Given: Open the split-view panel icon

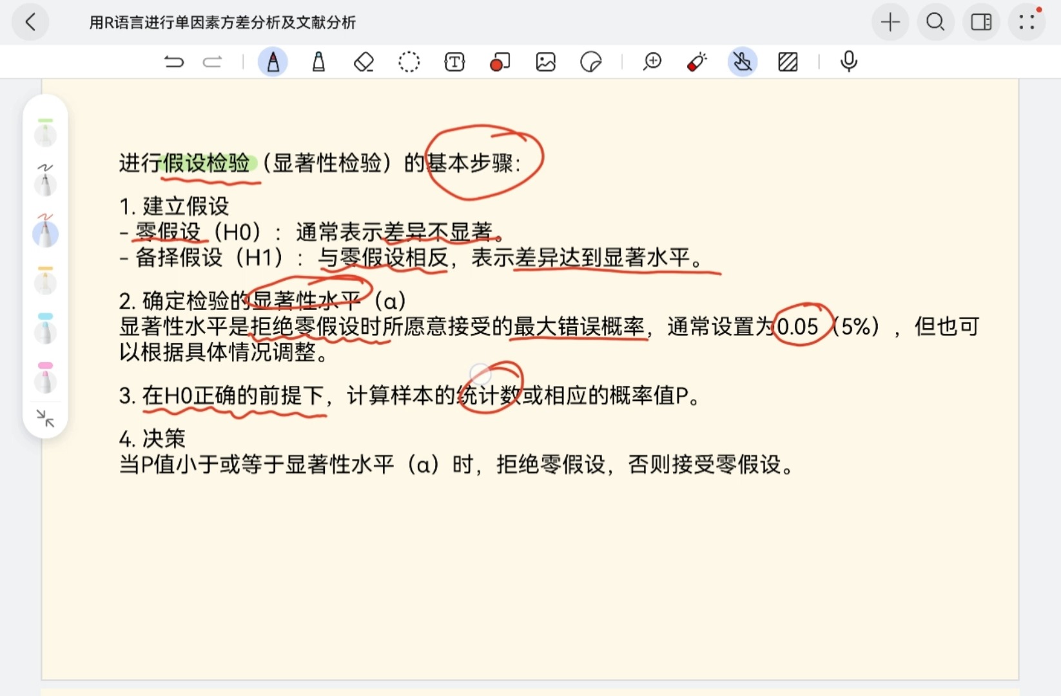Looking at the screenshot, I should [980, 21].
